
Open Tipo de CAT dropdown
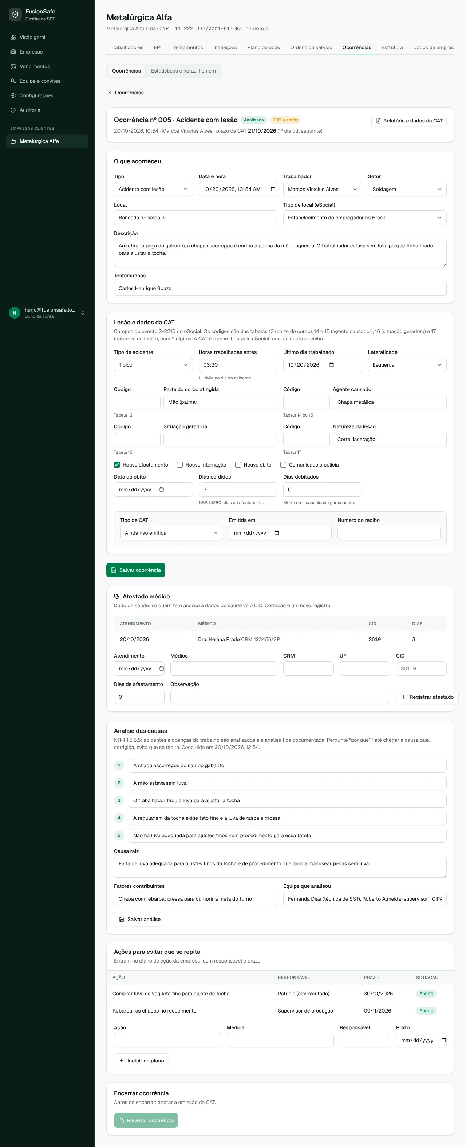(x=171, y=533)
